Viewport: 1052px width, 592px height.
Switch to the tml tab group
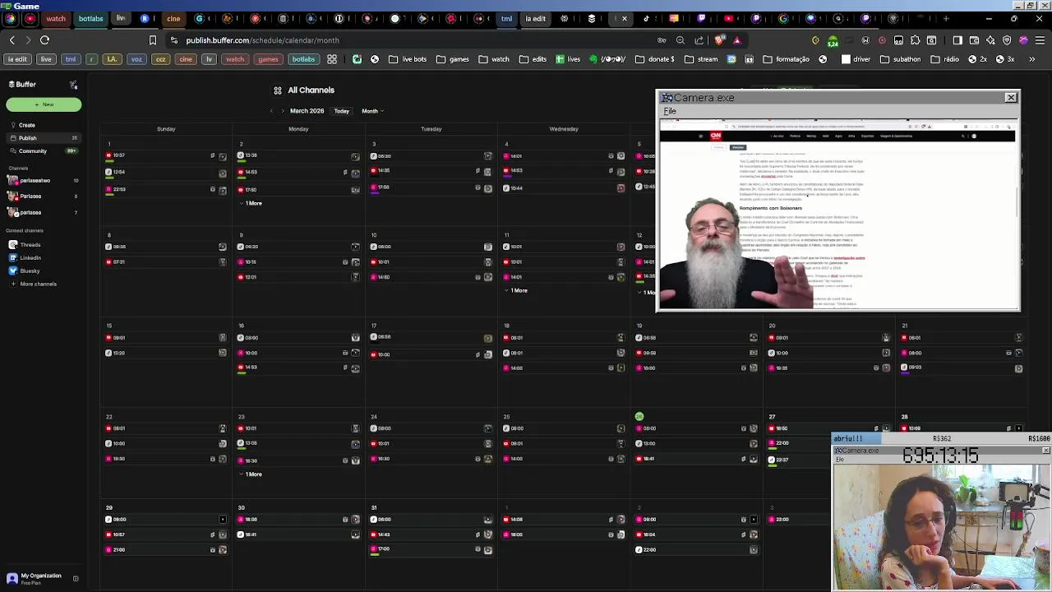[x=506, y=19]
